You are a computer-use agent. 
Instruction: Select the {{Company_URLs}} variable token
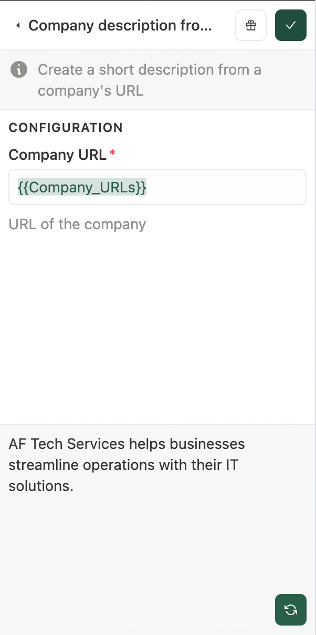click(82, 187)
